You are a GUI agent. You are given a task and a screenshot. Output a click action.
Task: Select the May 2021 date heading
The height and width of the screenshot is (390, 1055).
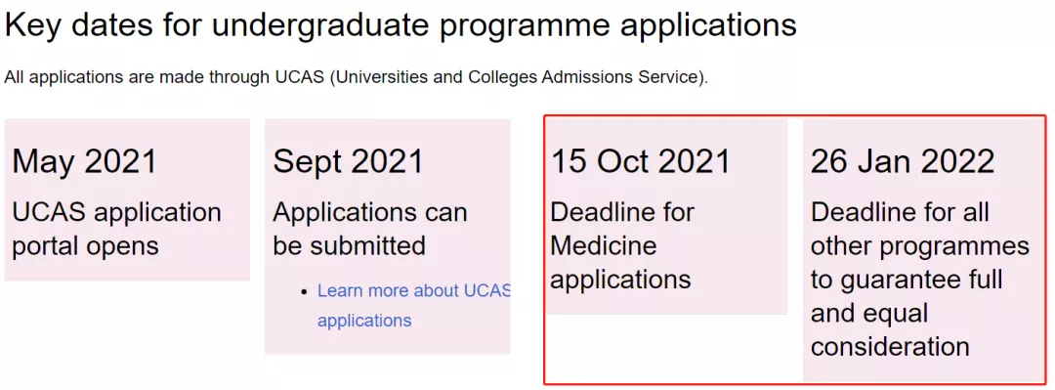(85, 161)
